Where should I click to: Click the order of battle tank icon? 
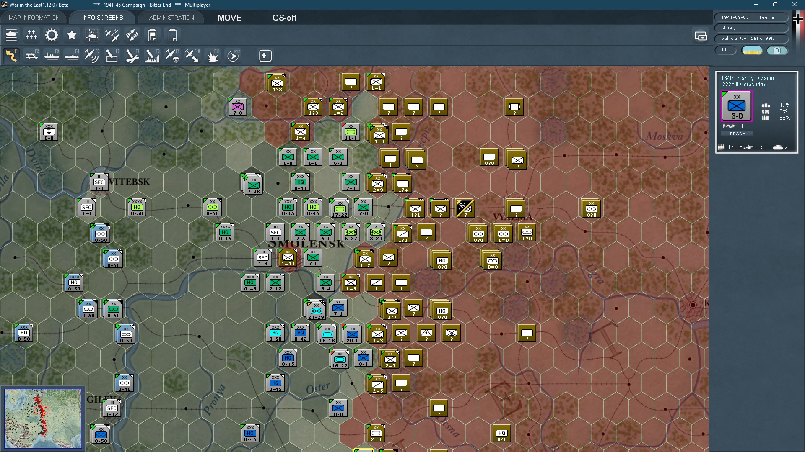[x=11, y=35]
